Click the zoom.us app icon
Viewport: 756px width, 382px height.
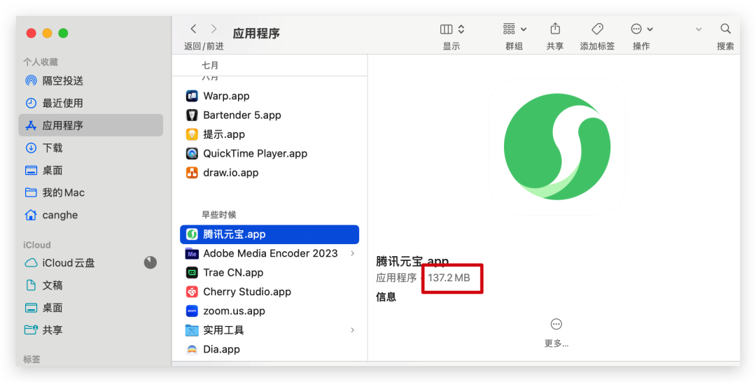coord(192,311)
